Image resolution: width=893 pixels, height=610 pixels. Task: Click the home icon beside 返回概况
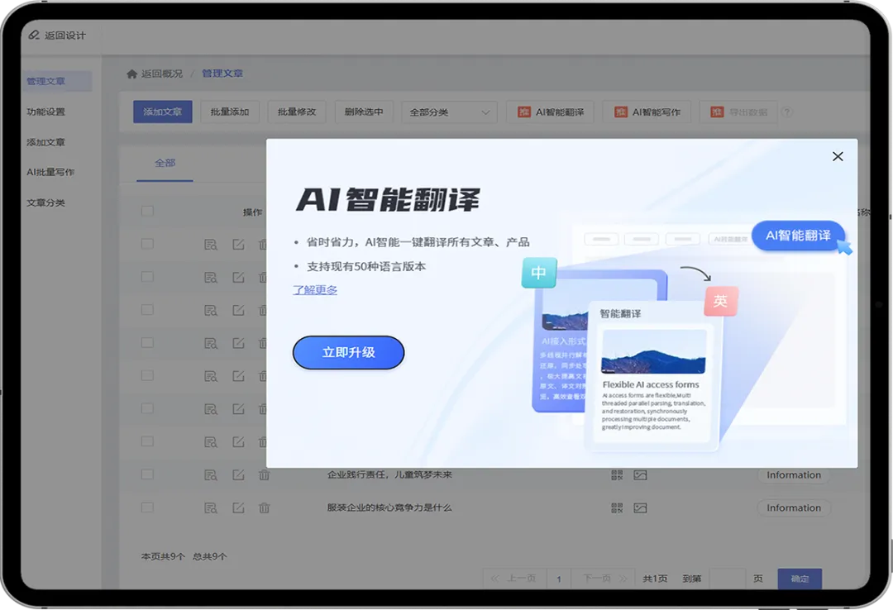pyautogui.click(x=131, y=74)
